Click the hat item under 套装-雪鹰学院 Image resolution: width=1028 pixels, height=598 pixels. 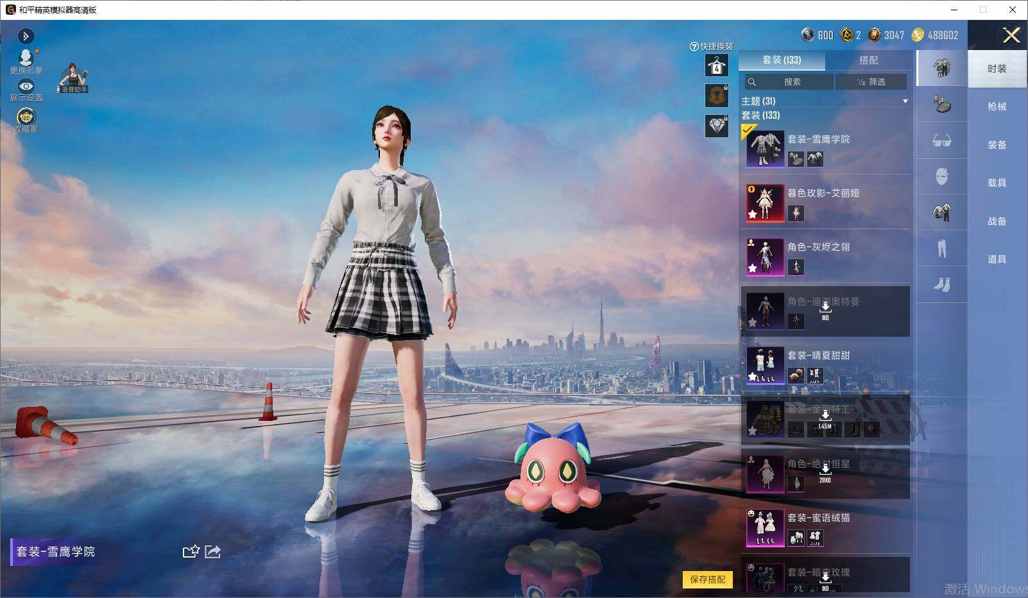click(x=796, y=159)
